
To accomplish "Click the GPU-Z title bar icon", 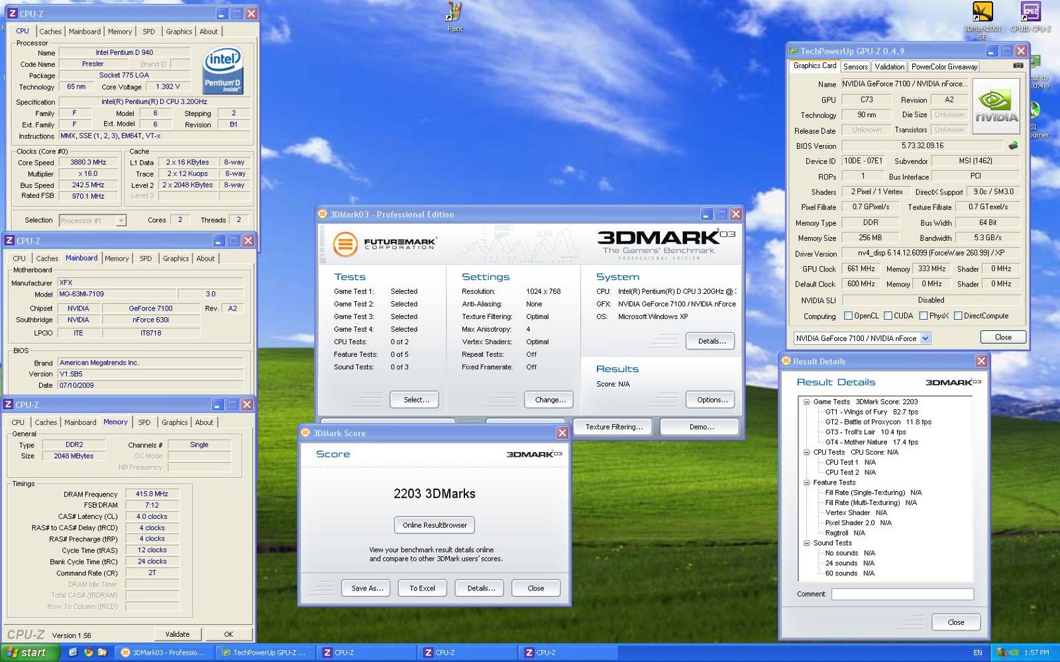I will [793, 51].
